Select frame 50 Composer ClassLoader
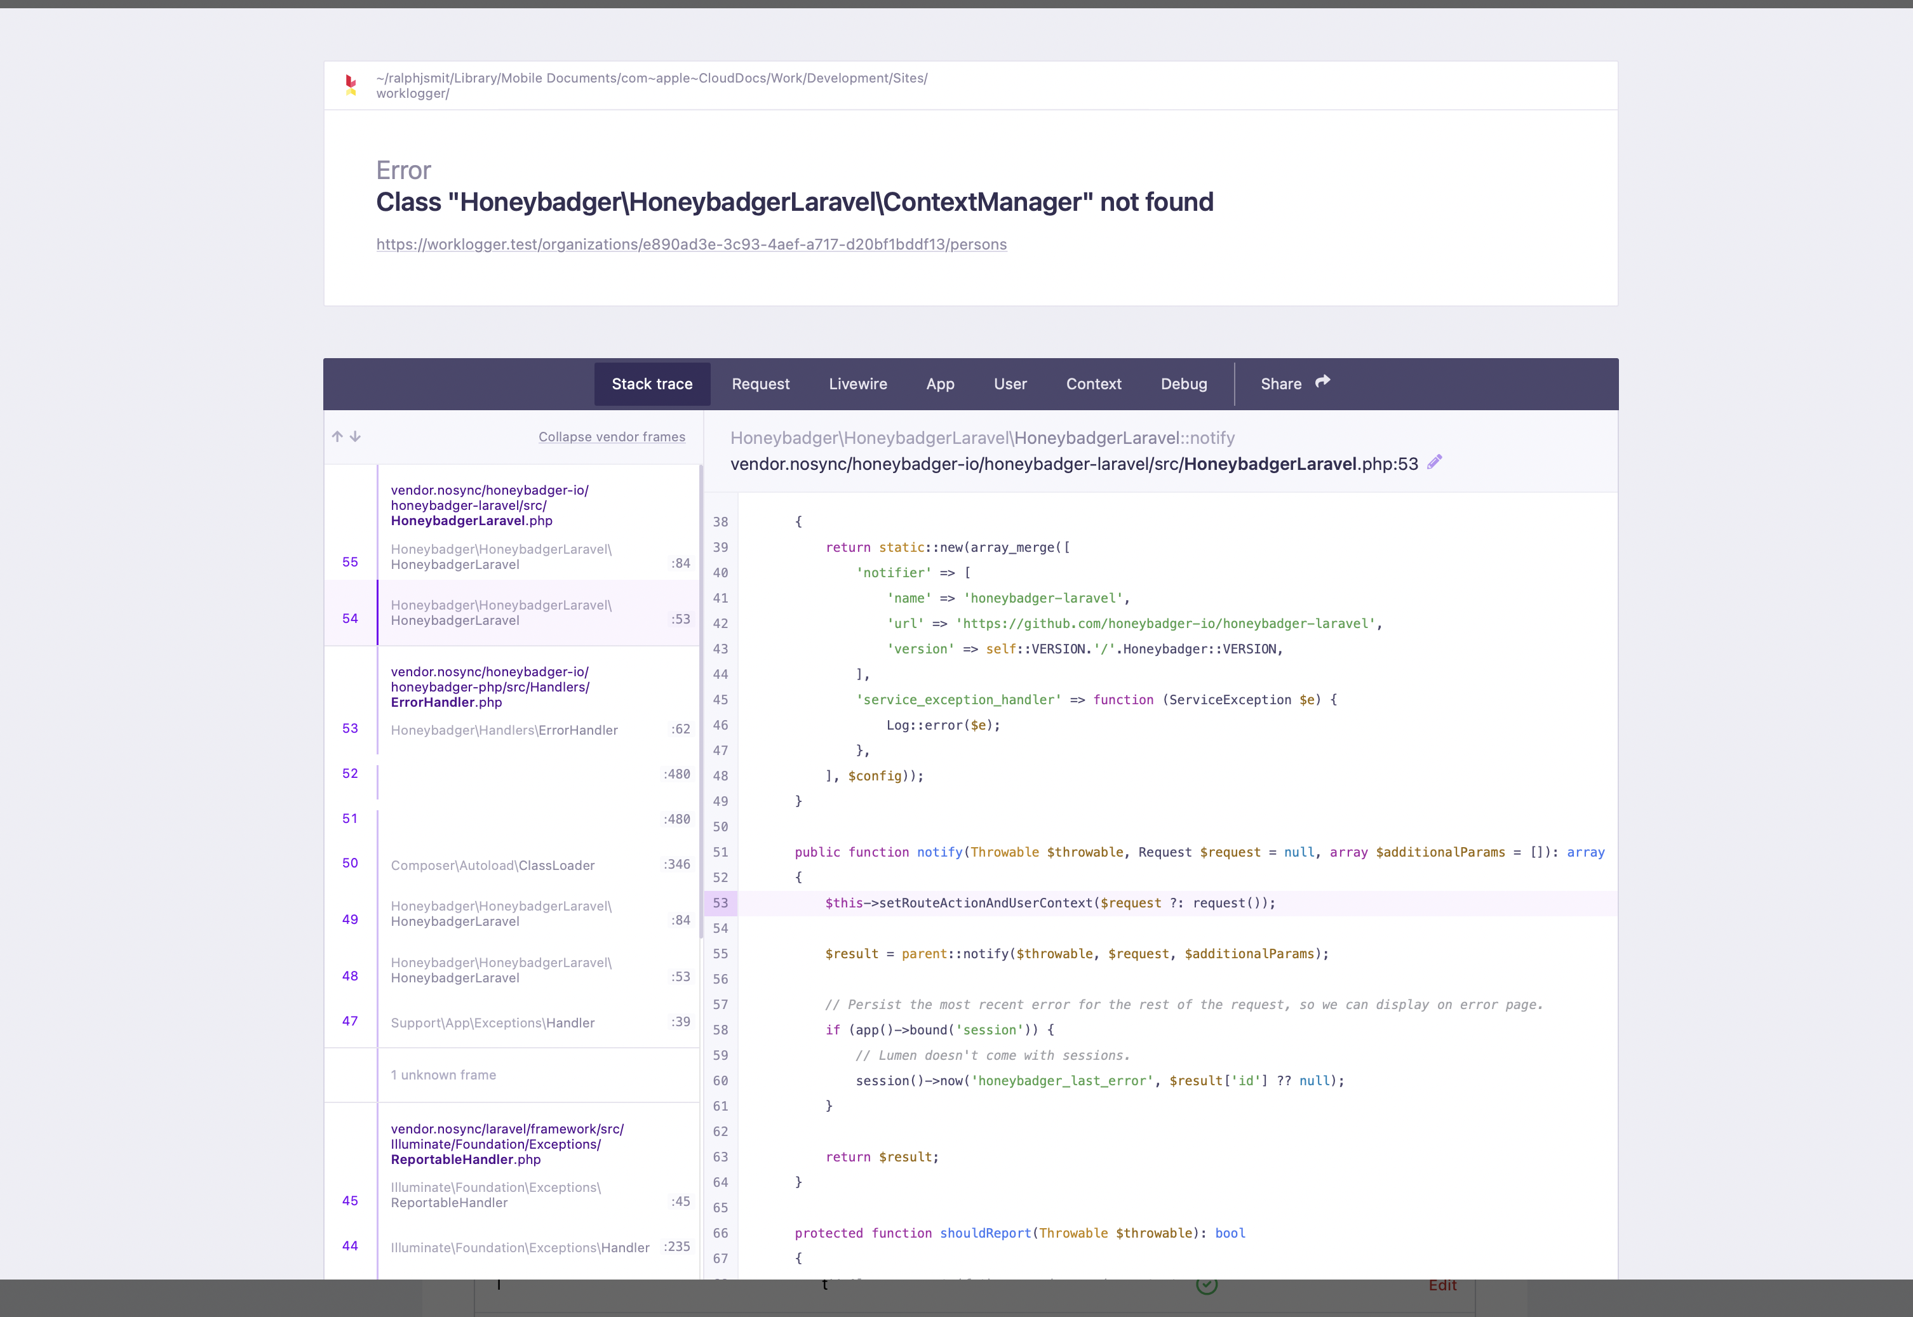 (493, 865)
